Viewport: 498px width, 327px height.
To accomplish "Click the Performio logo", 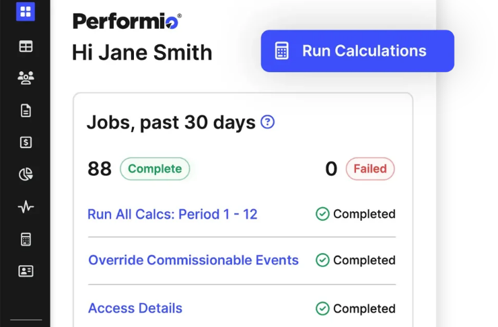I will coord(127,22).
